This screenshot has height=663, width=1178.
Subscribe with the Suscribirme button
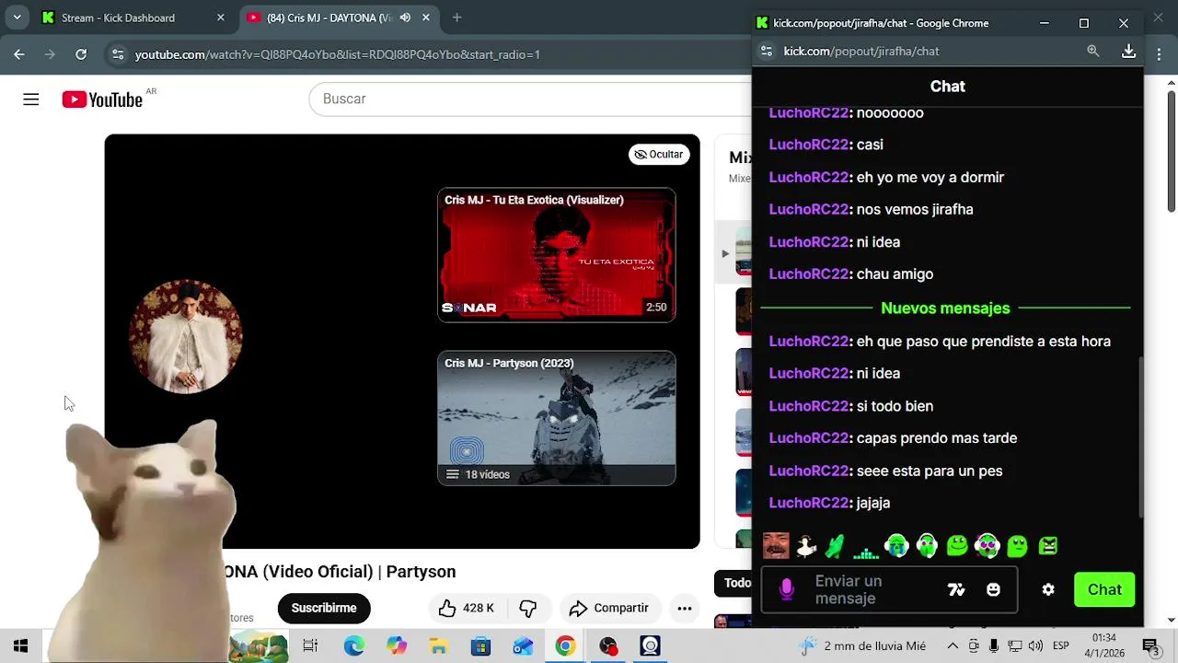(324, 608)
